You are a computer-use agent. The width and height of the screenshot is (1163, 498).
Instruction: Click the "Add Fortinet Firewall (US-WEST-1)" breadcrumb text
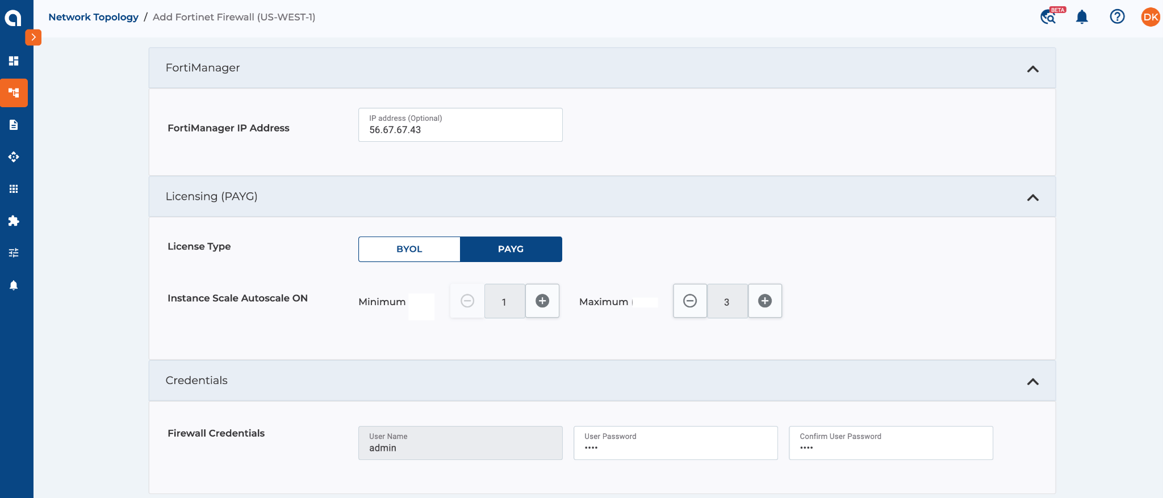[x=234, y=17]
